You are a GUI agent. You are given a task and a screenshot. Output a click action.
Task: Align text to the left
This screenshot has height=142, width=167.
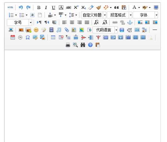(64, 22)
